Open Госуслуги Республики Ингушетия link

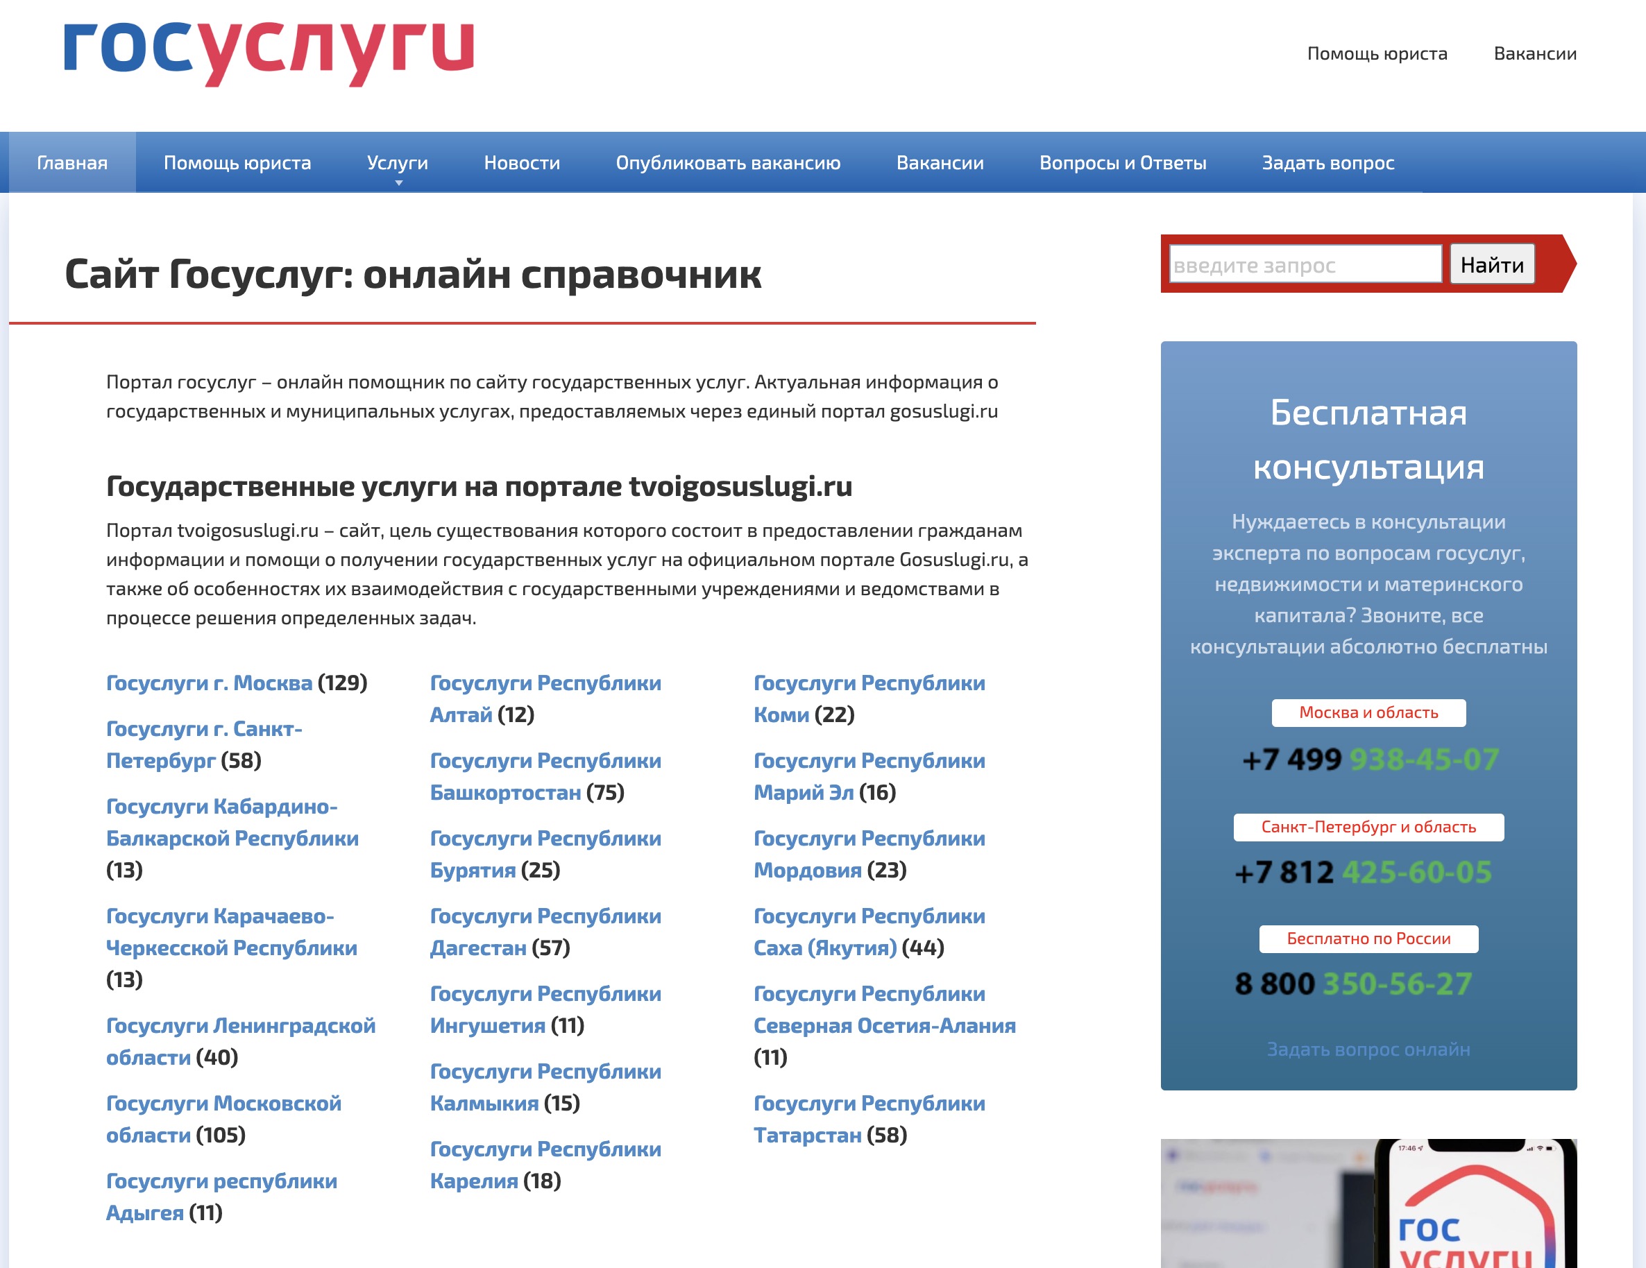tap(545, 1009)
